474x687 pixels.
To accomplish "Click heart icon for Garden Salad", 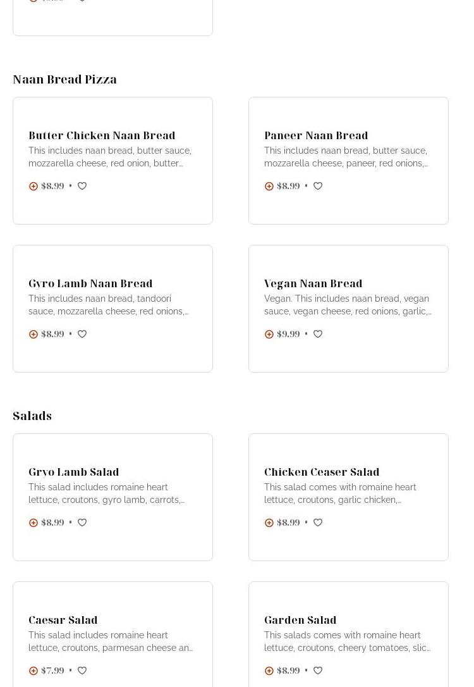I will [x=318, y=671].
